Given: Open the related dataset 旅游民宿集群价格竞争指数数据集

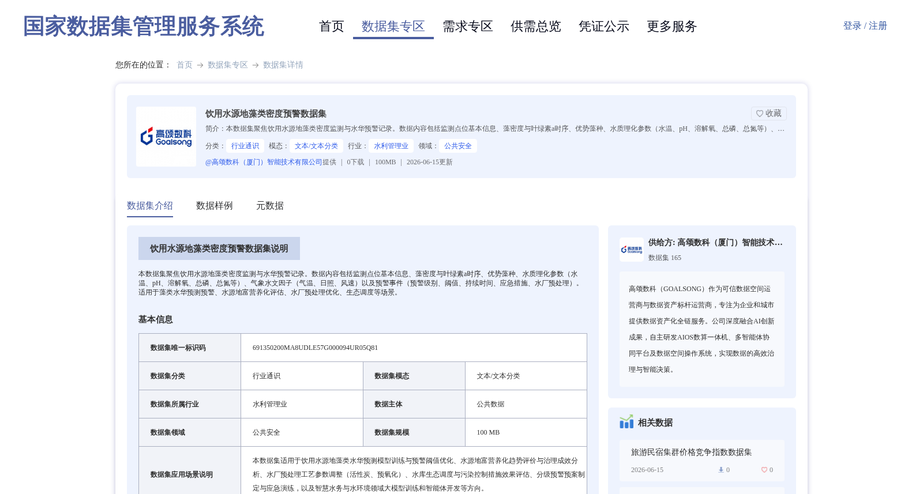Looking at the screenshot, I should (692, 452).
